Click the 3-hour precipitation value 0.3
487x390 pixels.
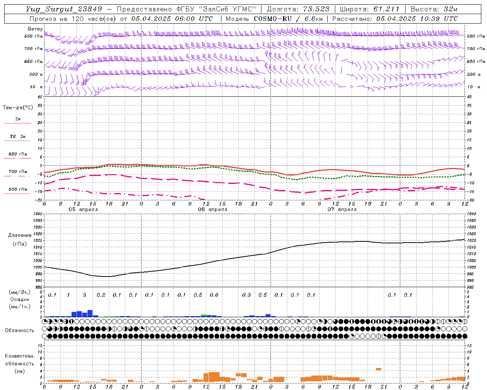click(x=247, y=295)
